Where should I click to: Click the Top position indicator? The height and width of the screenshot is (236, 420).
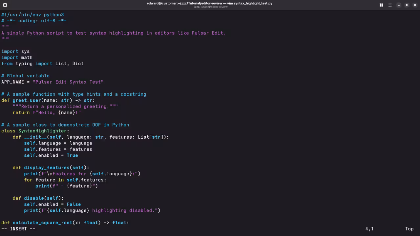(409, 228)
